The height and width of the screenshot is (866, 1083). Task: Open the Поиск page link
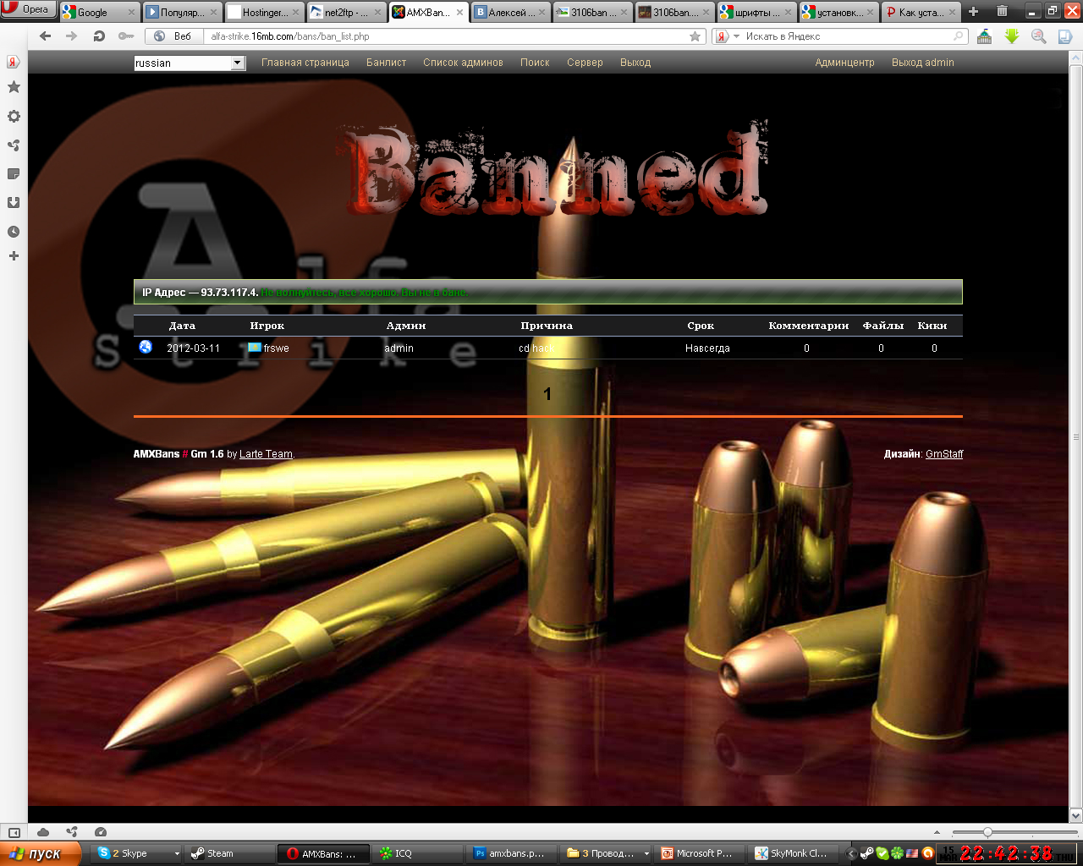(535, 63)
